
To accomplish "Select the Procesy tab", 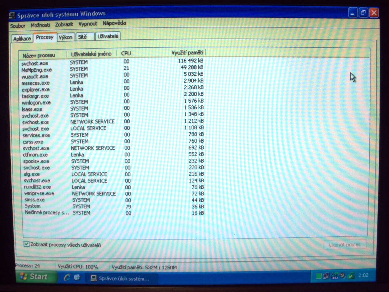I will click(x=45, y=37).
